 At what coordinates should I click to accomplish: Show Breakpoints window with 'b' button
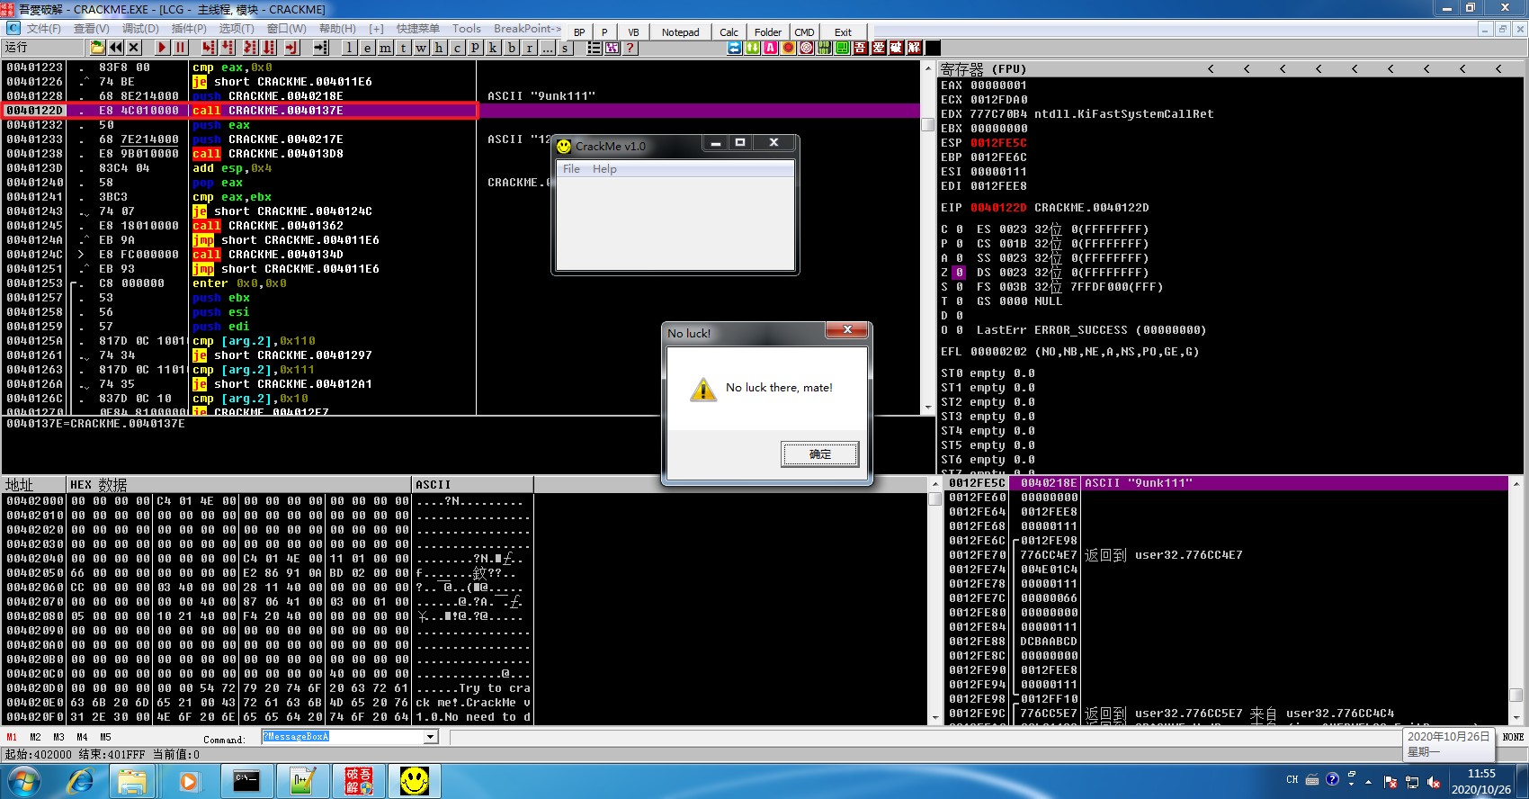511,48
